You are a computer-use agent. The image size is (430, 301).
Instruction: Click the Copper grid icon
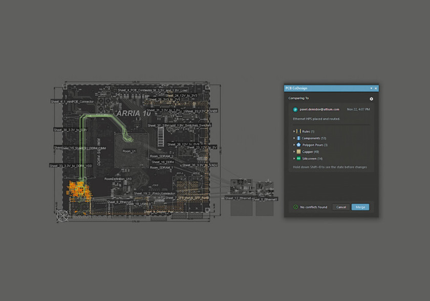[298, 152]
